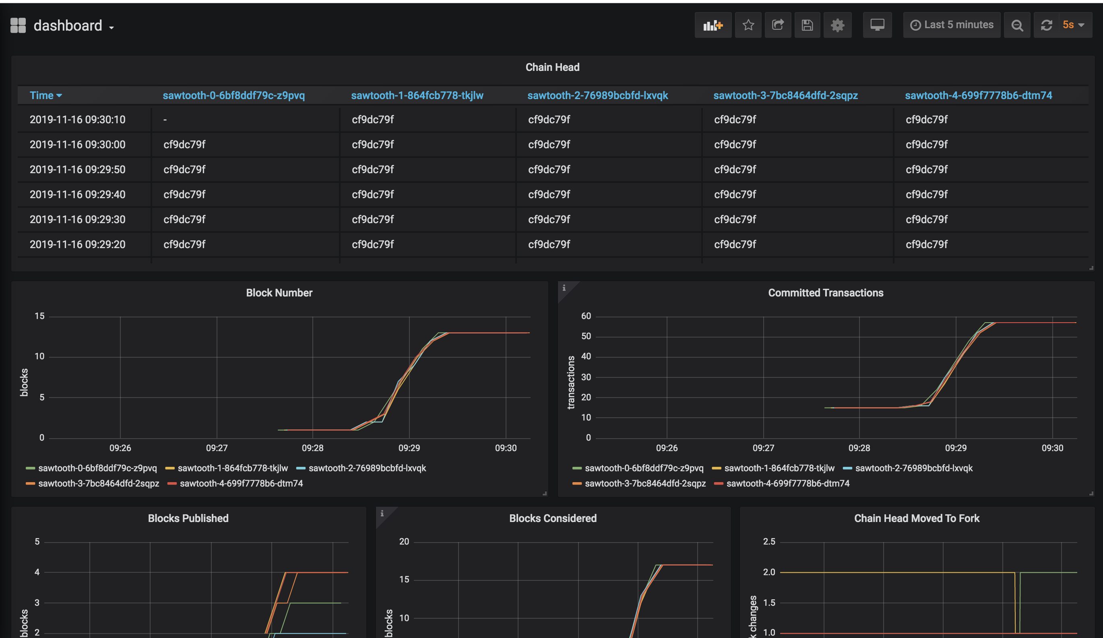This screenshot has height=638, width=1103.
Task: Click the Add panel icon
Action: [x=713, y=25]
